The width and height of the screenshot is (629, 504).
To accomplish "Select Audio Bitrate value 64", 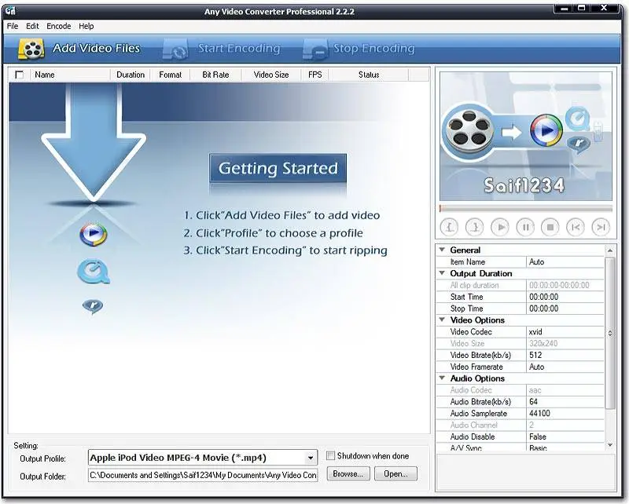I will tap(565, 401).
